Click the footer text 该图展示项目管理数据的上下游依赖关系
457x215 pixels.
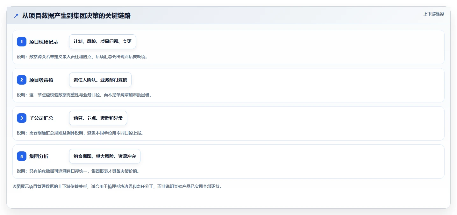coord(117,186)
